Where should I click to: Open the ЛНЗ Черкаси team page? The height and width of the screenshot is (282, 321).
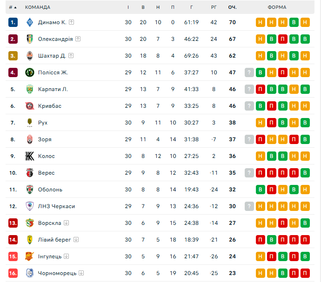click(56, 206)
